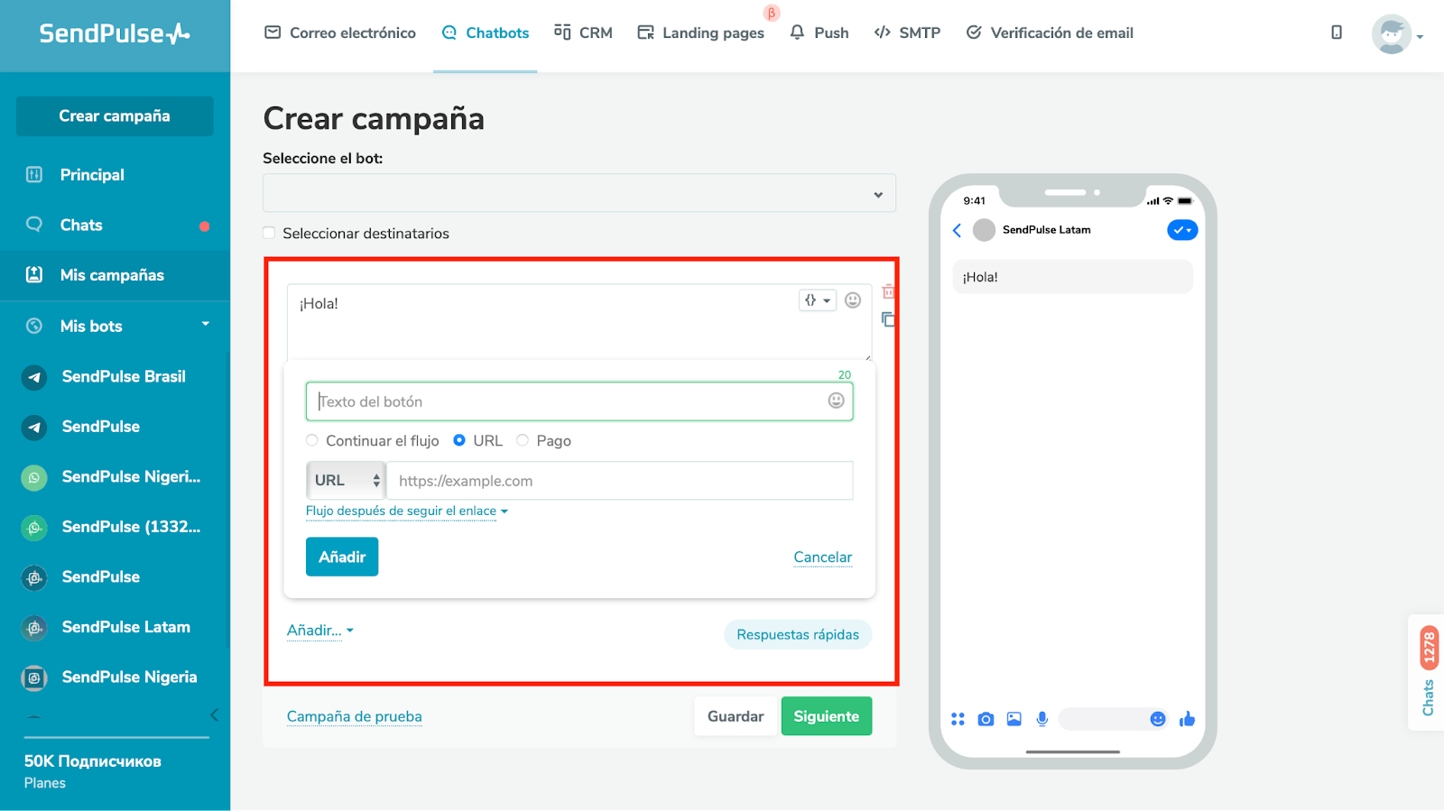Open the URL type select dropdown
1444x811 pixels.
[347, 481]
